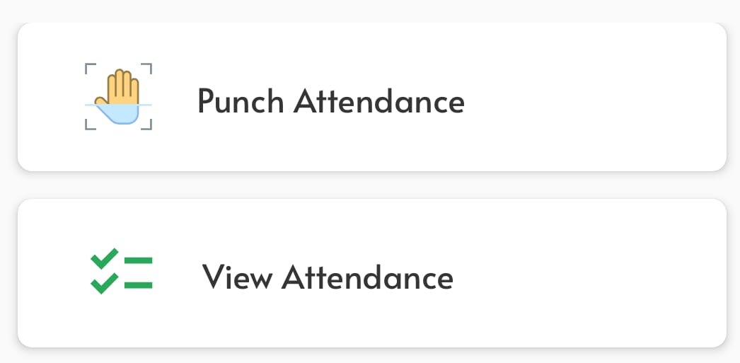Tap the scan frame's top-left corner bracket
This screenshot has height=363, width=740.
pyautogui.click(x=90, y=69)
